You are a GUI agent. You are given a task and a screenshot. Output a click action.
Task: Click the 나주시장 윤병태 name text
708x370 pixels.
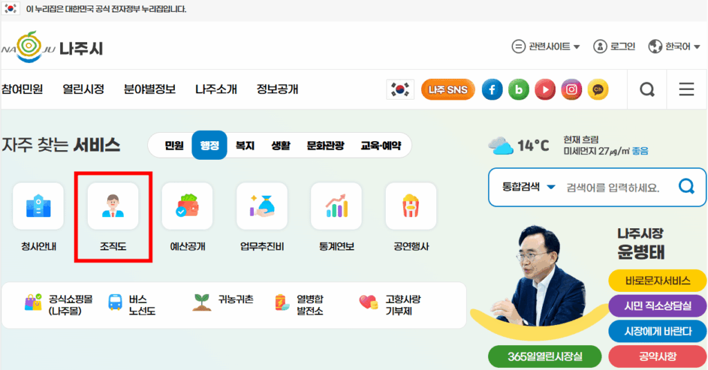click(x=641, y=243)
